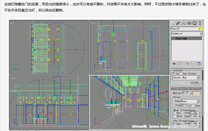Click the Omni38 name field
This screenshot has width=208, height=131.
tap(185, 29)
